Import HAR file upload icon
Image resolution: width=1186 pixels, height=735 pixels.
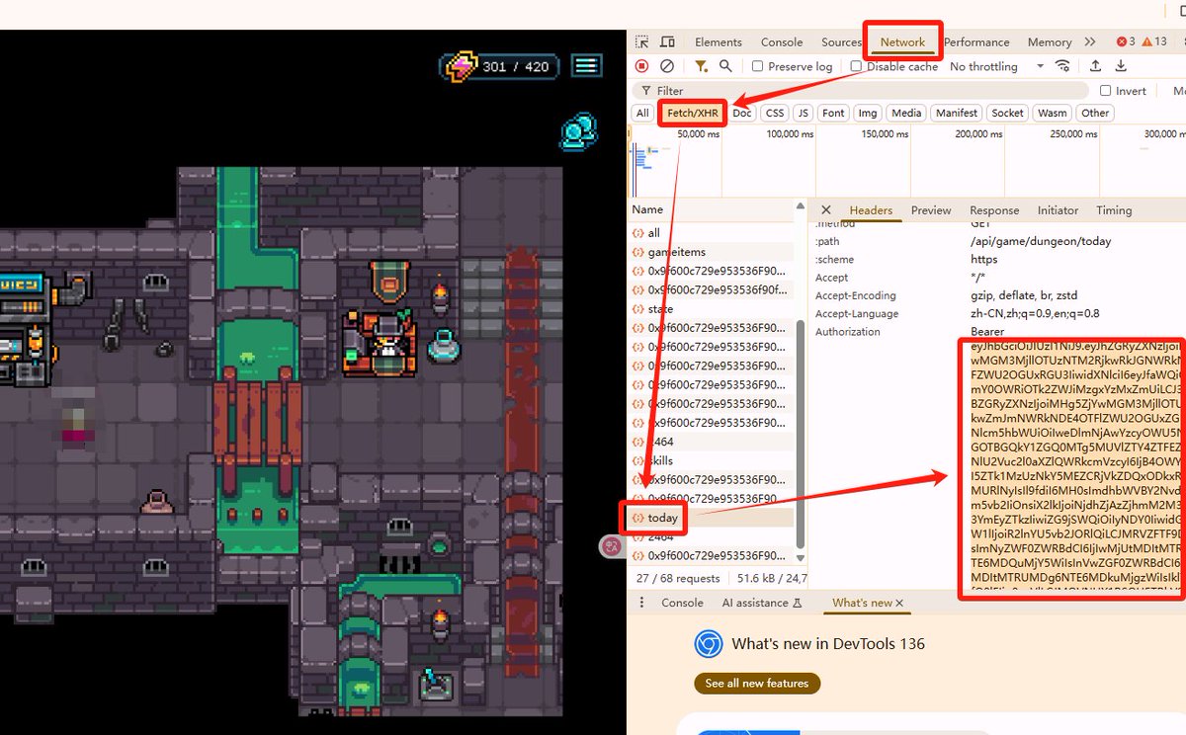(x=1095, y=66)
